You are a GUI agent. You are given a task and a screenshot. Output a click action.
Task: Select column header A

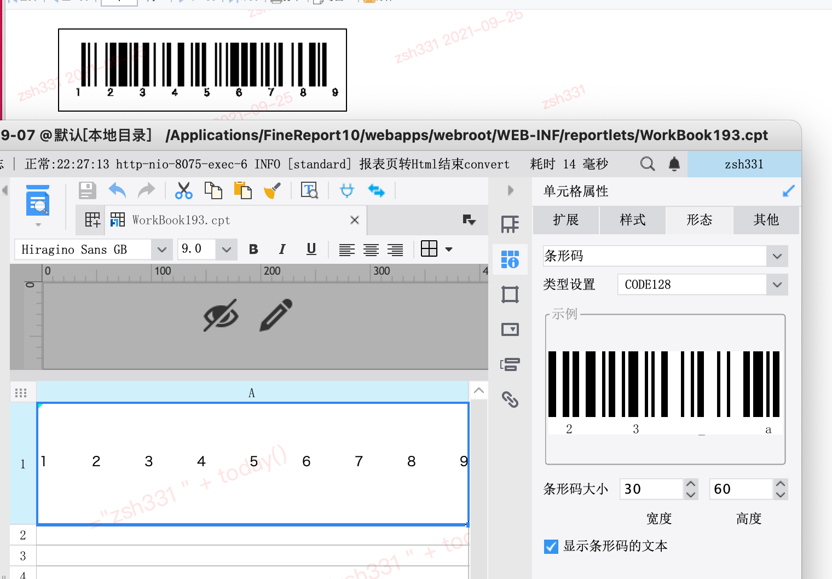point(252,392)
